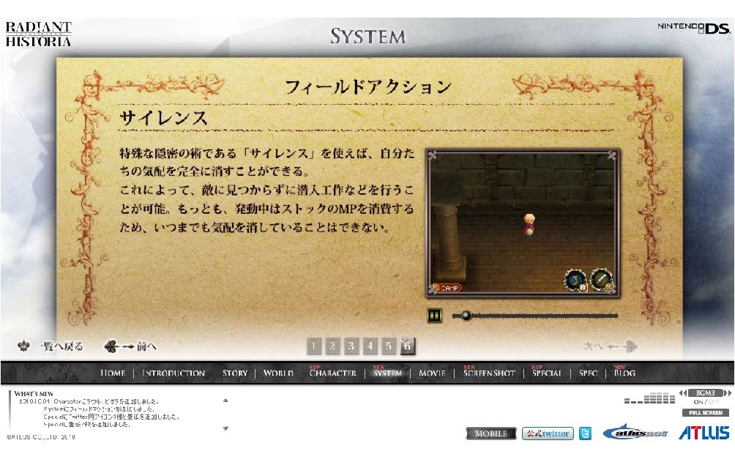Open the Special menu item
Screen dimensions: 735x465
tap(547, 373)
